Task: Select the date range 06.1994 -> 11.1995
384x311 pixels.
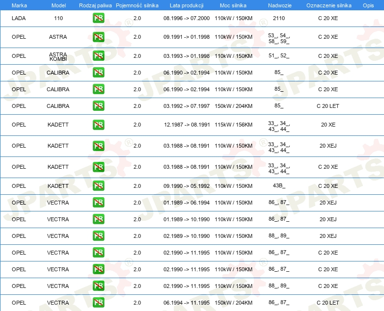Action: coord(187,303)
